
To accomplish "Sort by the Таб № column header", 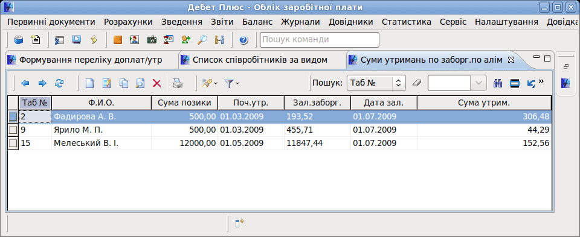I will (35, 103).
